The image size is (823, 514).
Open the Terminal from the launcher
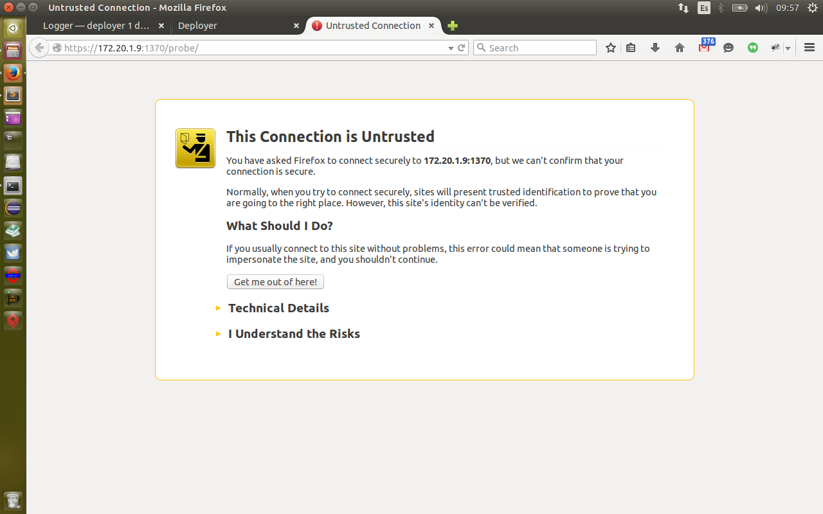[x=13, y=186]
